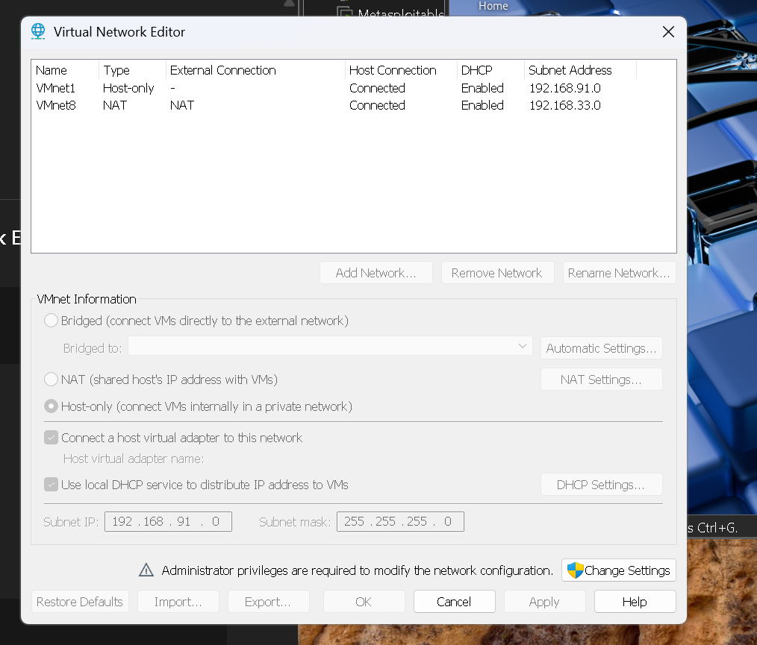Open DHCP Settings

601,484
